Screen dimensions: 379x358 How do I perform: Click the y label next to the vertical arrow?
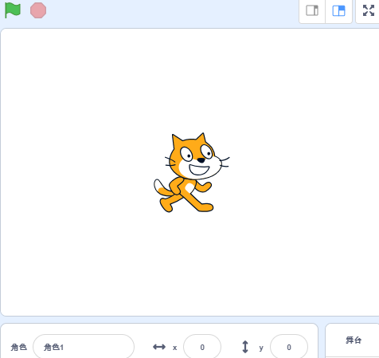point(261,348)
